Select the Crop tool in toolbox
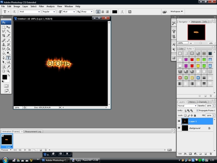This screenshot has height=163, width=217. pyautogui.click(x=4, y=36)
